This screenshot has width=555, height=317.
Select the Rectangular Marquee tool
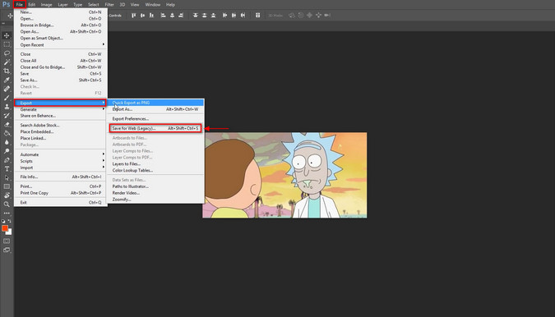[7, 44]
